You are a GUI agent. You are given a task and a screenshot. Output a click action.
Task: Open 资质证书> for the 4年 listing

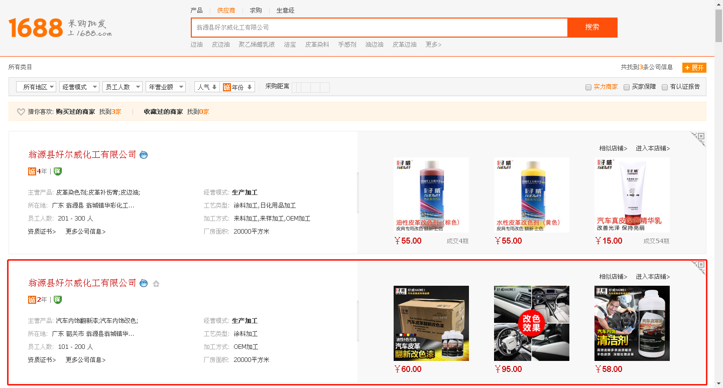[x=42, y=232]
